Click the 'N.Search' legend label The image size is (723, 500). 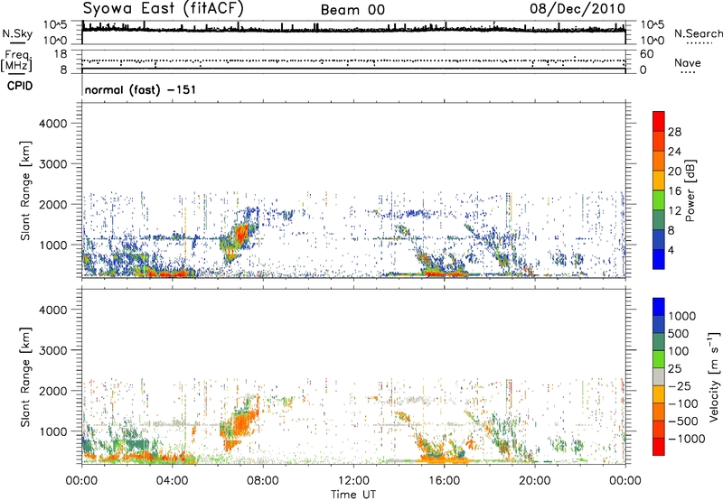(698, 34)
